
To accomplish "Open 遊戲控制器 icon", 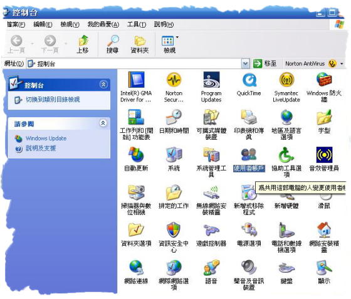I will [211, 229].
